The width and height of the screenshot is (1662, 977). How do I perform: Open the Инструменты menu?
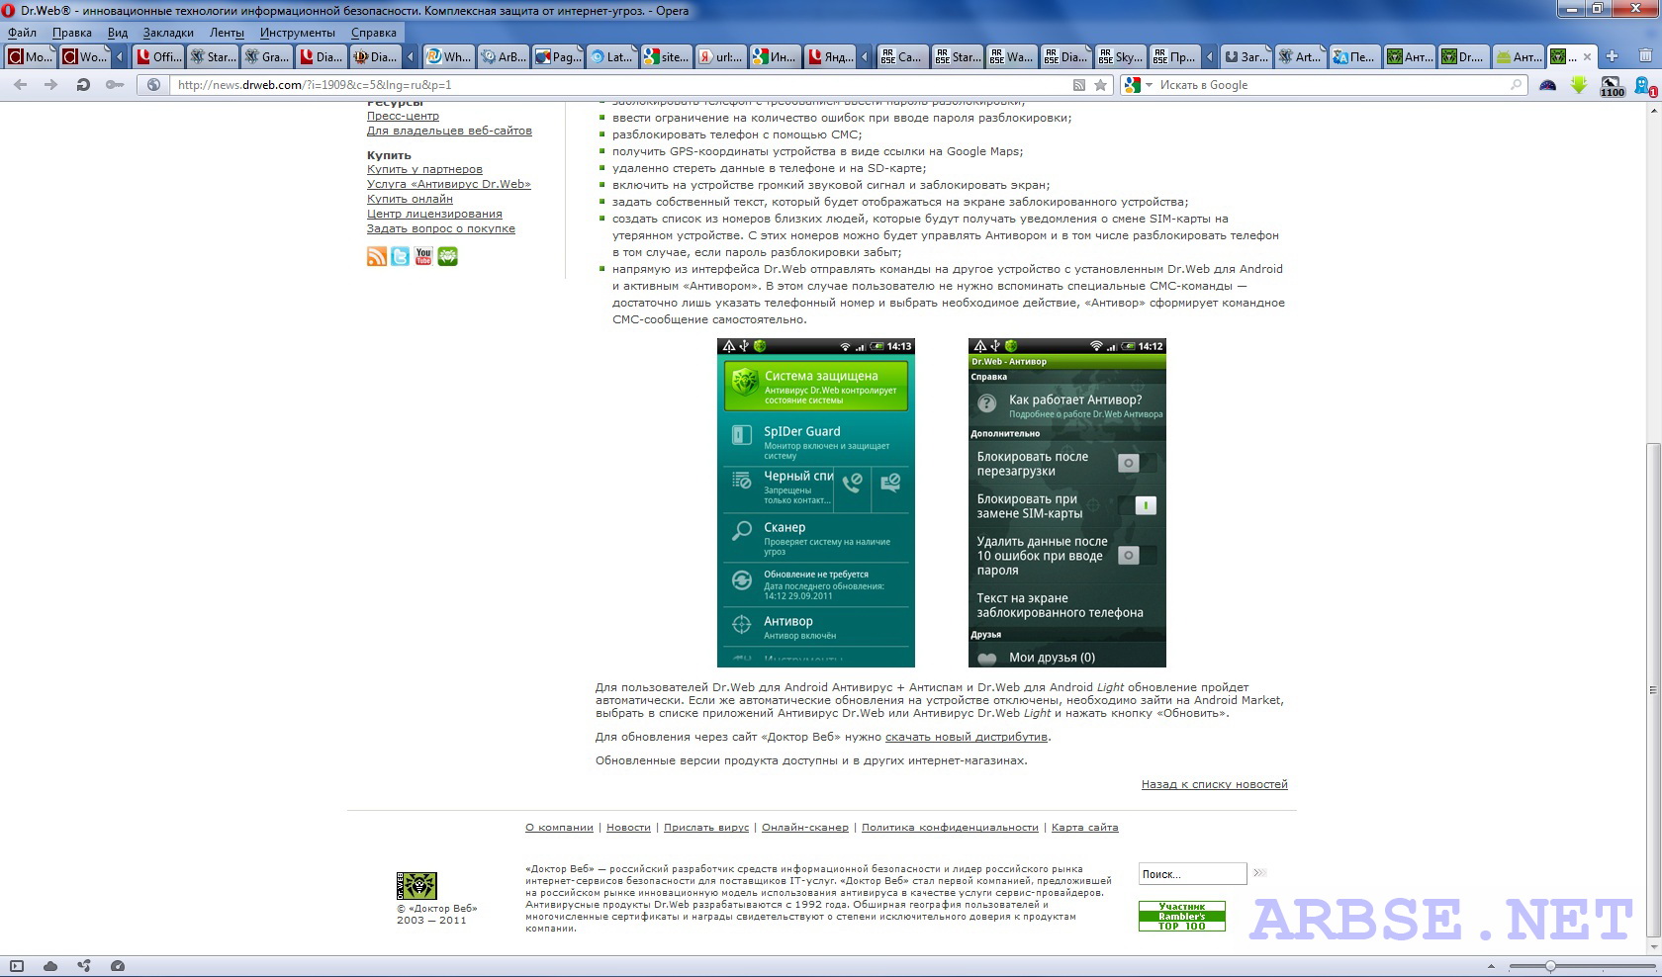[x=298, y=33]
